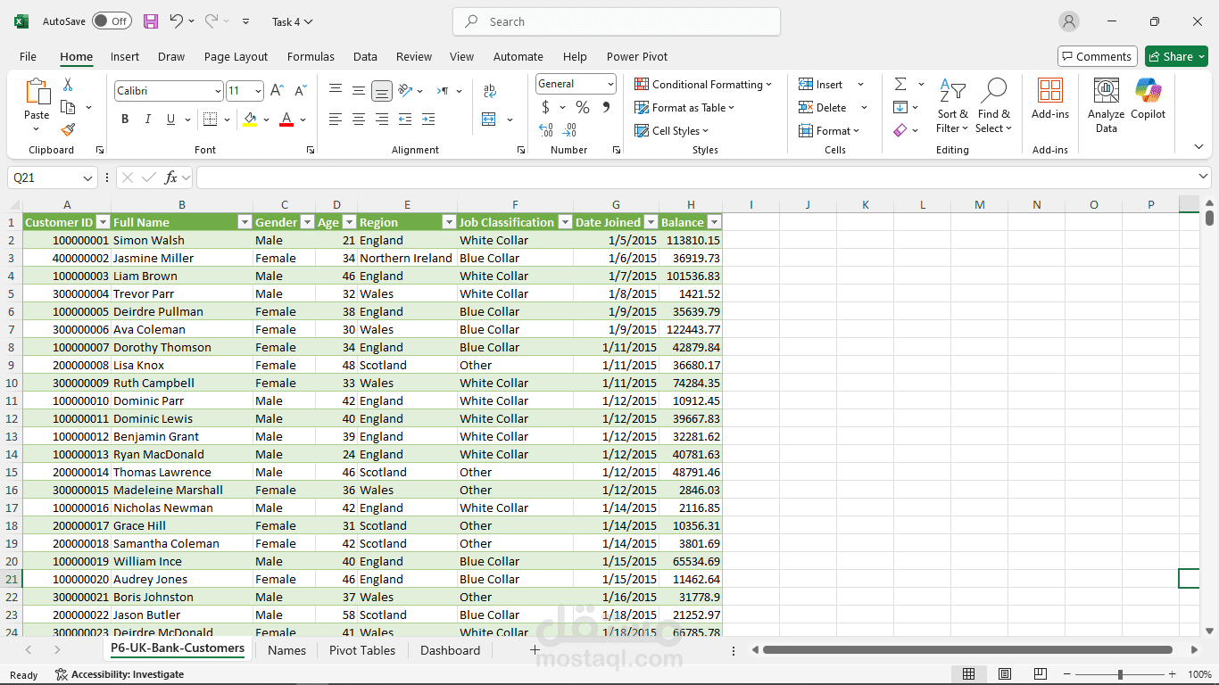Apply percent style formatting
The height and width of the screenshot is (685, 1219).
coord(583,108)
